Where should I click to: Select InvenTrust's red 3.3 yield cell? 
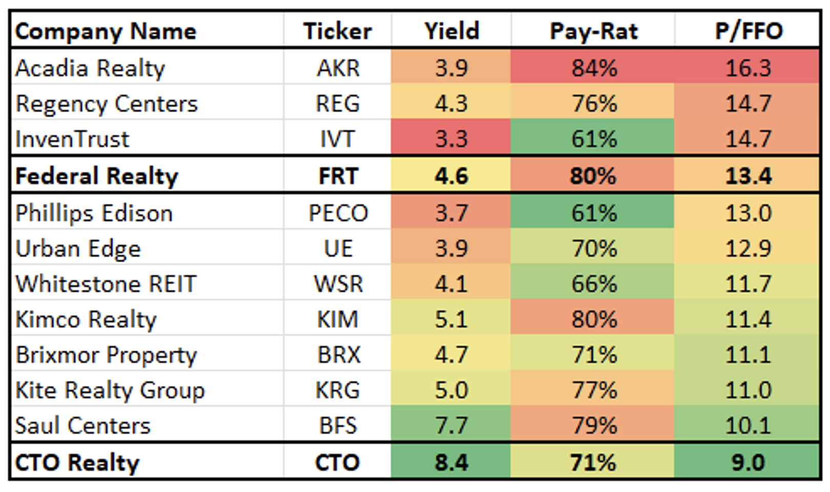point(451,139)
